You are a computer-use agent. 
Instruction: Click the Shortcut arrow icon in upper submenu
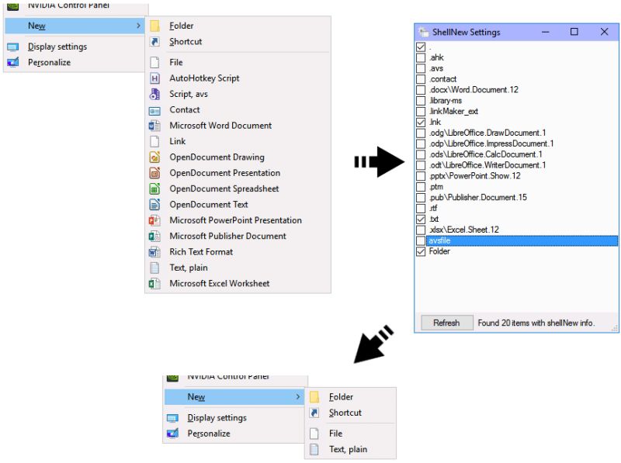tap(154, 42)
